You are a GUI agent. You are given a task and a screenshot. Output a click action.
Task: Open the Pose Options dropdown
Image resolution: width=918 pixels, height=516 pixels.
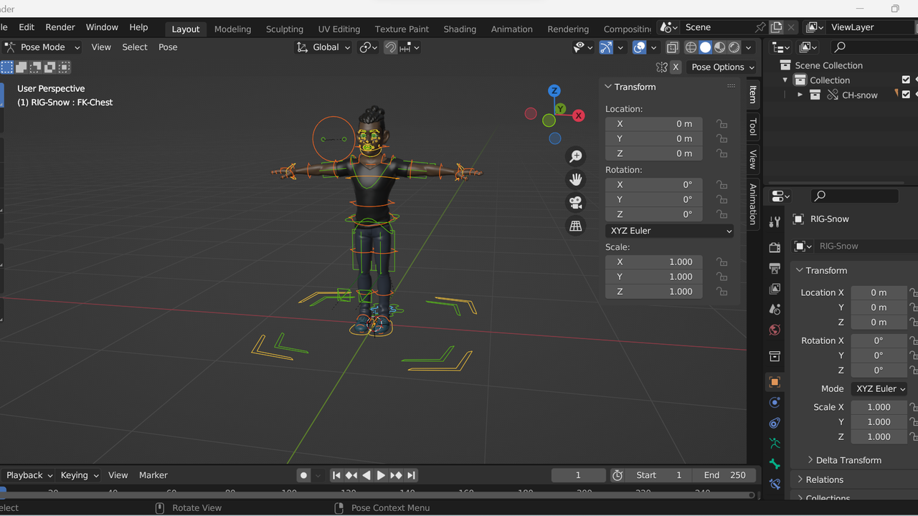click(721, 67)
